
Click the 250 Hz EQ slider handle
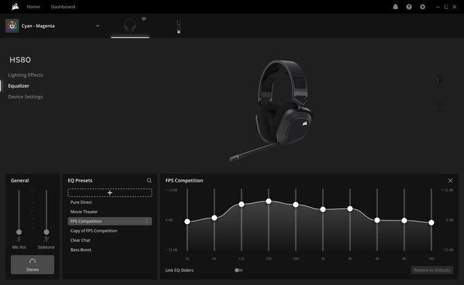click(269, 201)
